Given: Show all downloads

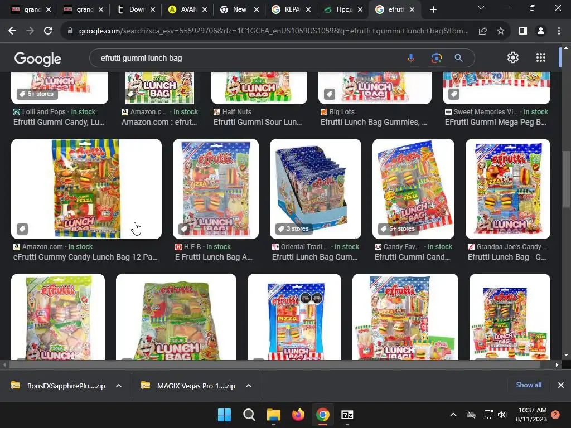Looking at the screenshot, I should pyautogui.click(x=529, y=385).
